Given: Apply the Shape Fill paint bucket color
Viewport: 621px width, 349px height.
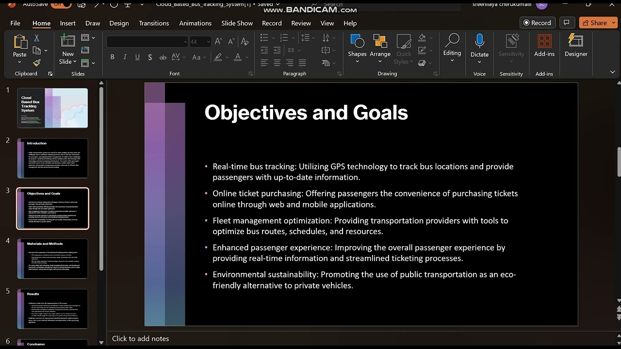Looking at the screenshot, I should pos(422,38).
